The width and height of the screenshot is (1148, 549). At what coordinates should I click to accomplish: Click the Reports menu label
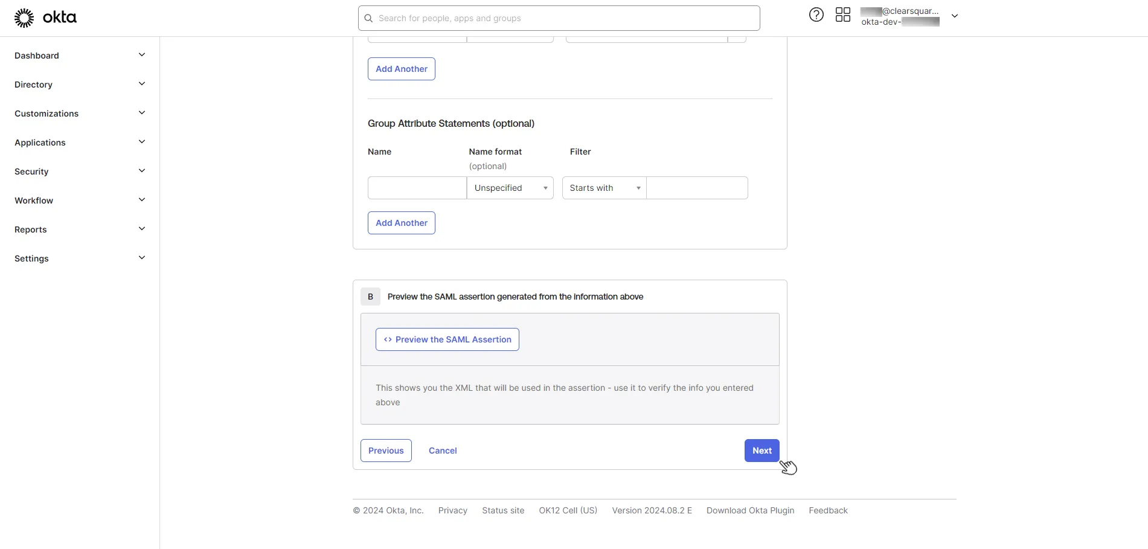pos(30,230)
